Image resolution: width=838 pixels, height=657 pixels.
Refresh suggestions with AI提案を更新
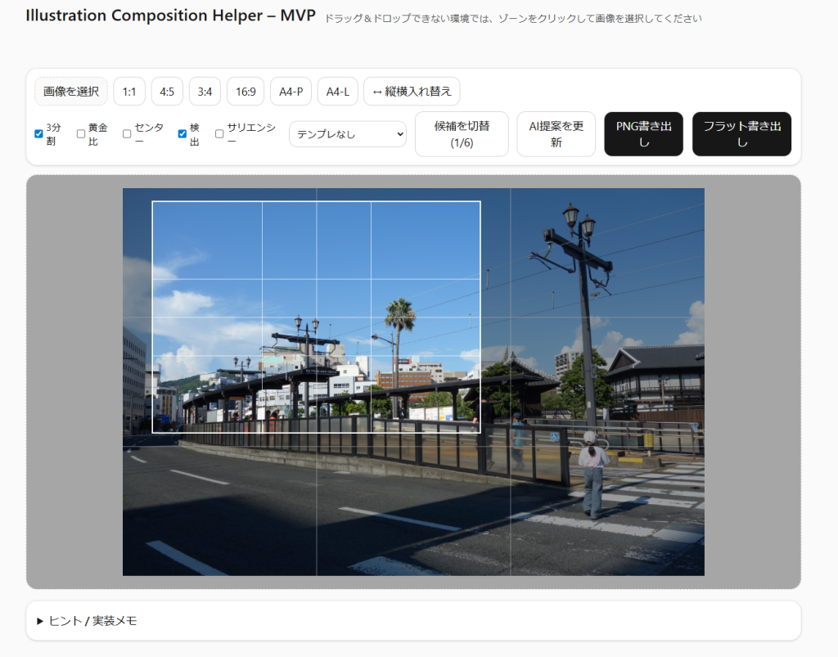556,134
